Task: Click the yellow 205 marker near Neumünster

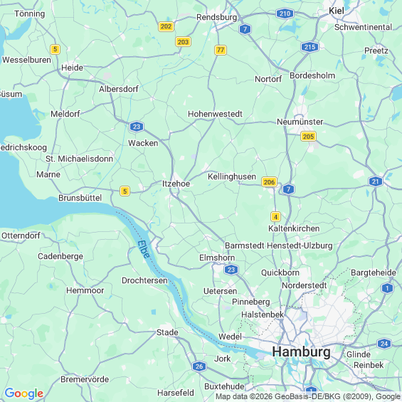Action: 308,137
